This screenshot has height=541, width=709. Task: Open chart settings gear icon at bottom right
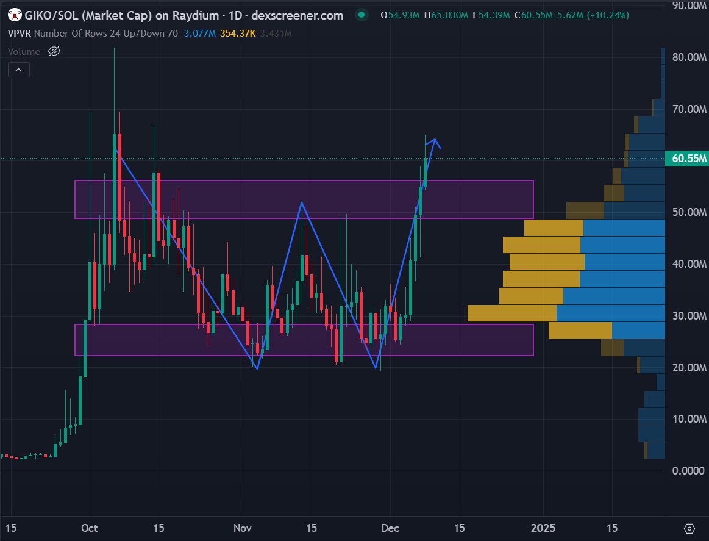[689, 528]
